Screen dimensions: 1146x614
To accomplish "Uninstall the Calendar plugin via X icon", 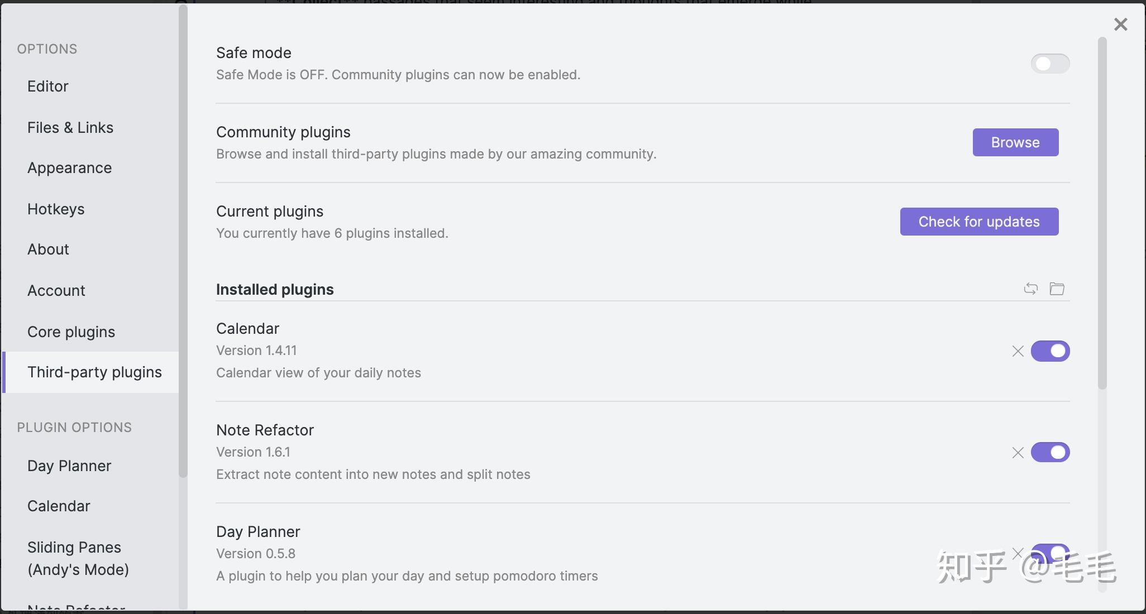I will (x=1018, y=351).
